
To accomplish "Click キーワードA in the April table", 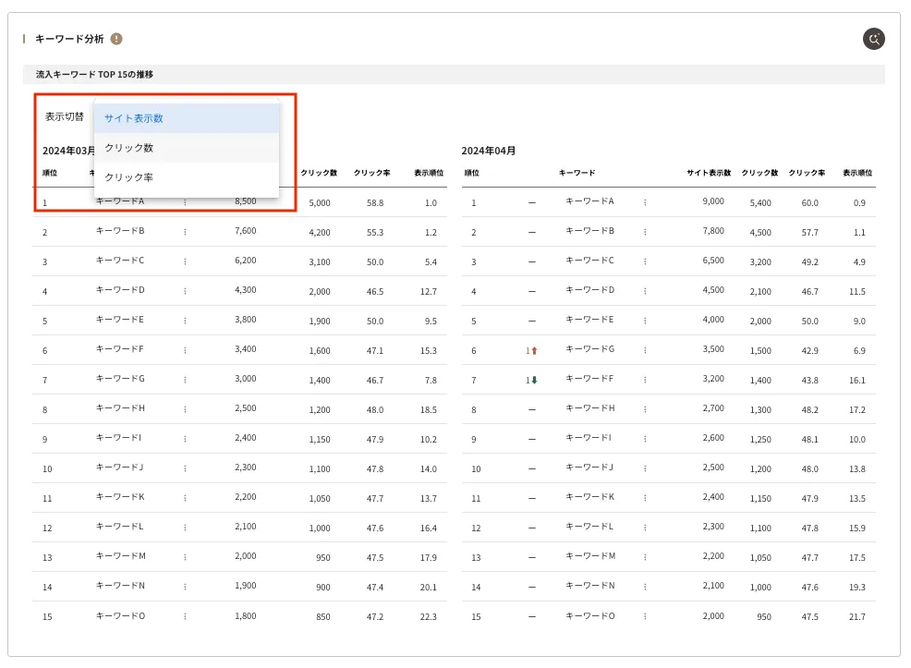I will pyautogui.click(x=589, y=201).
